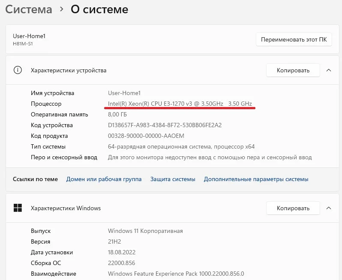The height and width of the screenshot is (280, 342).
Task: Click the Сборка ОС label
Action: pos(46,263)
